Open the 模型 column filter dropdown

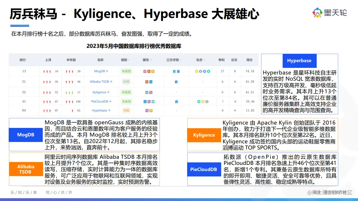point(129,60)
